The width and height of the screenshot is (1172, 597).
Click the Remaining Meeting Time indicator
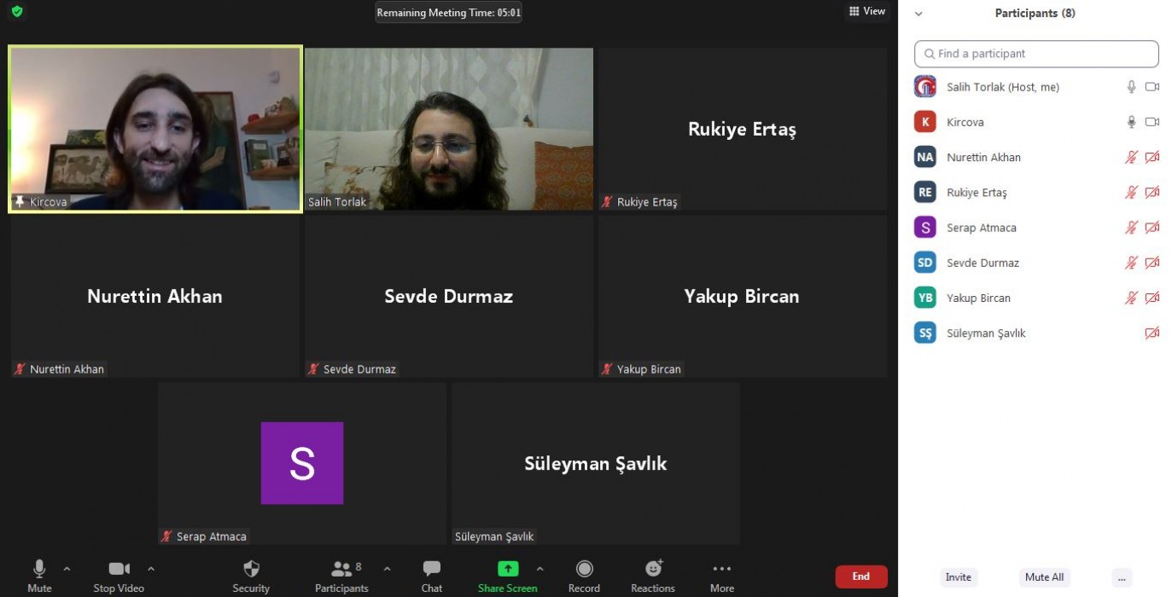(x=449, y=13)
